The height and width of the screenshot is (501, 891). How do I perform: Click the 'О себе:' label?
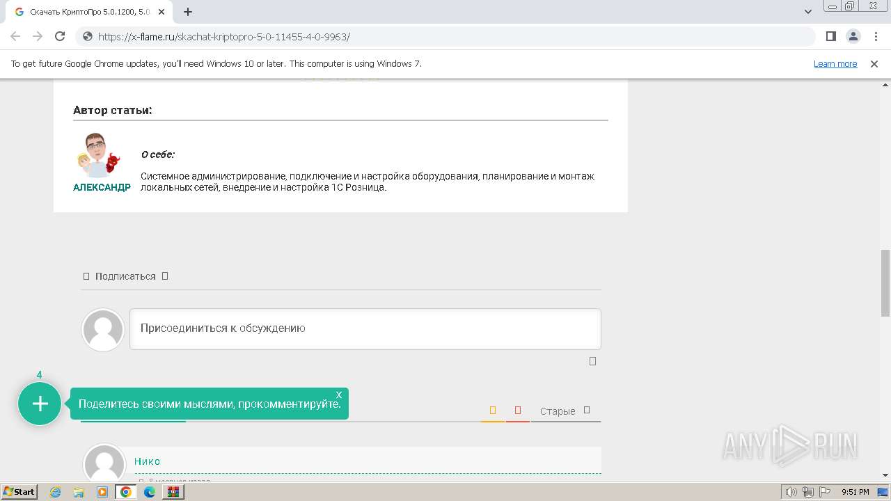click(x=157, y=154)
